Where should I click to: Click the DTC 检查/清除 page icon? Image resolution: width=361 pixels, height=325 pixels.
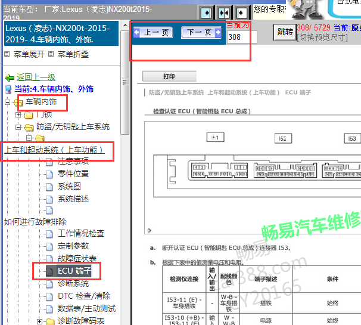(49, 296)
